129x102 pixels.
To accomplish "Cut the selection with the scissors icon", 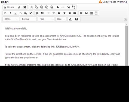I will [x=32, y=7].
